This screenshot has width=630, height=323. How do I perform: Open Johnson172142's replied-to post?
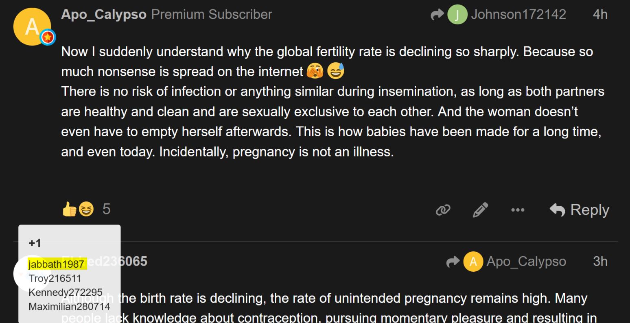pos(518,15)
